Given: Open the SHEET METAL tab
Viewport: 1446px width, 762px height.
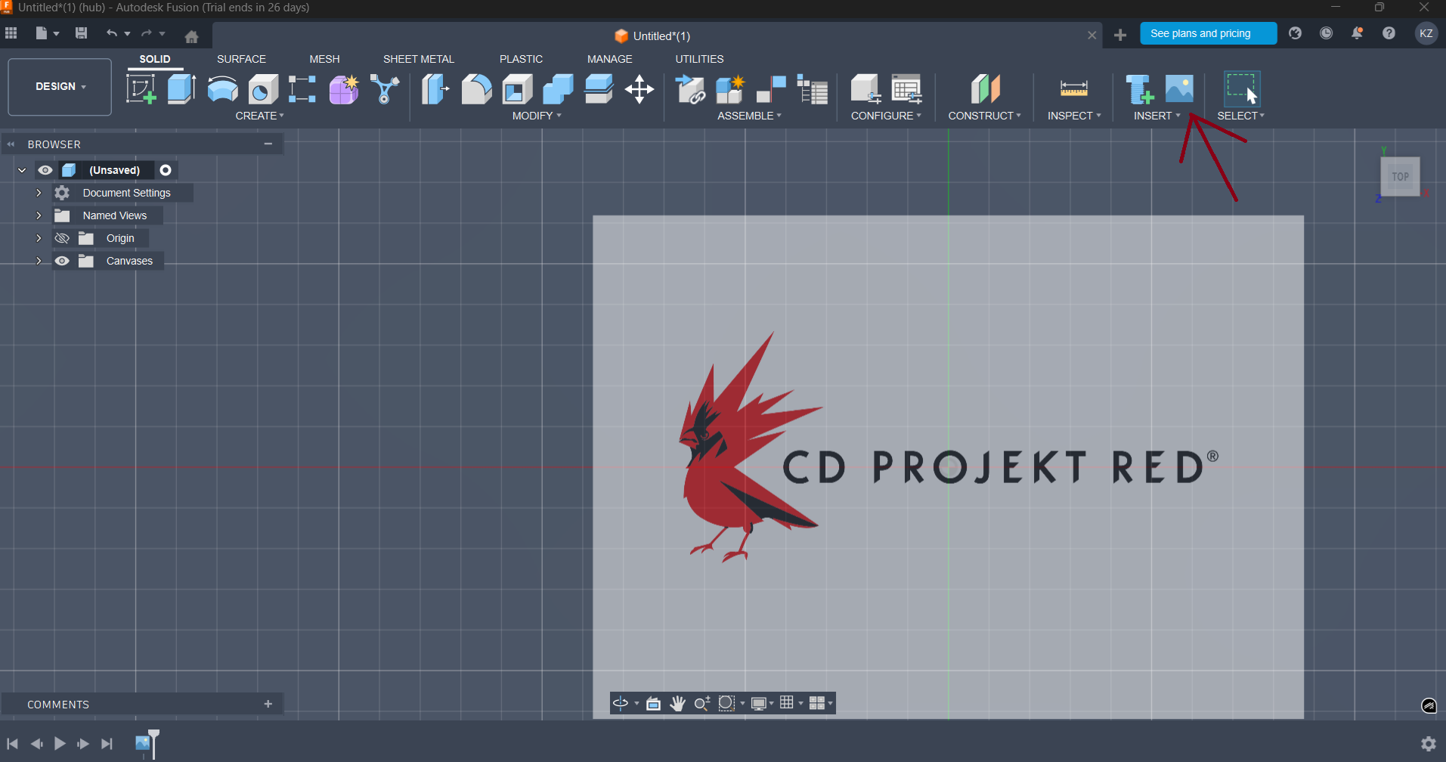Looking at the screenshot, I should click(x=418, y=59).
